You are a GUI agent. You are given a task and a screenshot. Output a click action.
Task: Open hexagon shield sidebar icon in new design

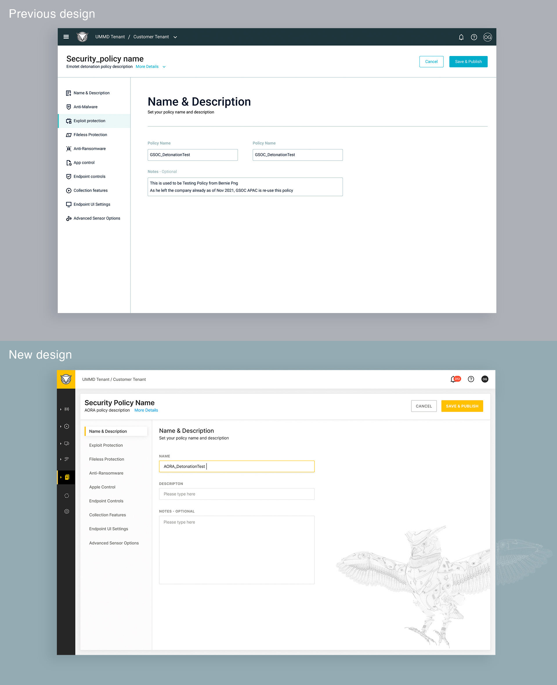click(67, 426)
